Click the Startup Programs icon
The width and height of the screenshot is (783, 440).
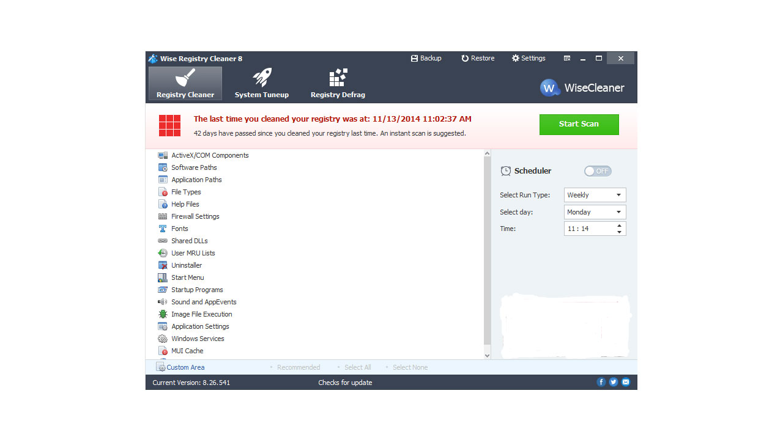163,290
